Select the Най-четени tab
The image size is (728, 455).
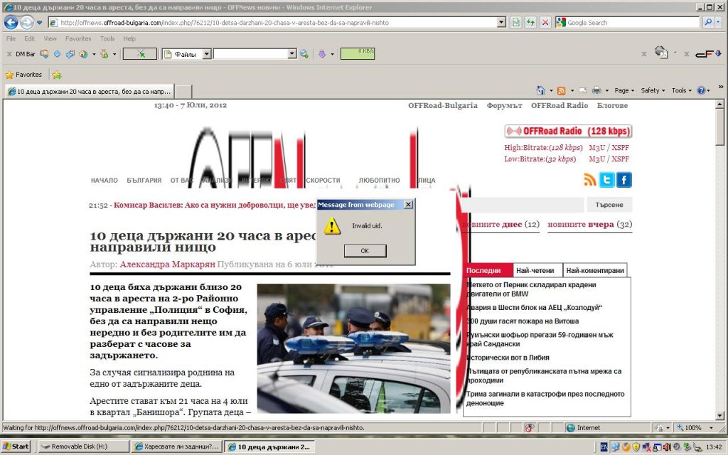537,270
